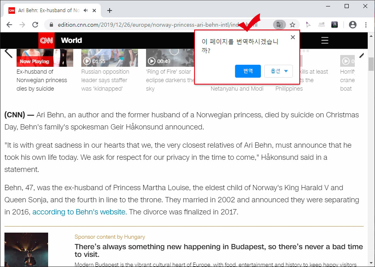Click the browser forward arrow

point(22,24)
